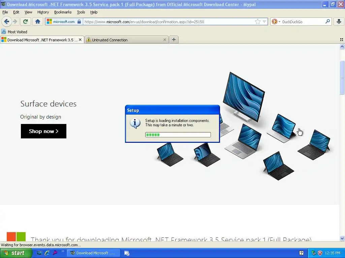Click the large Surface Studio monitor image
The image size is (345, 258).
244,96
